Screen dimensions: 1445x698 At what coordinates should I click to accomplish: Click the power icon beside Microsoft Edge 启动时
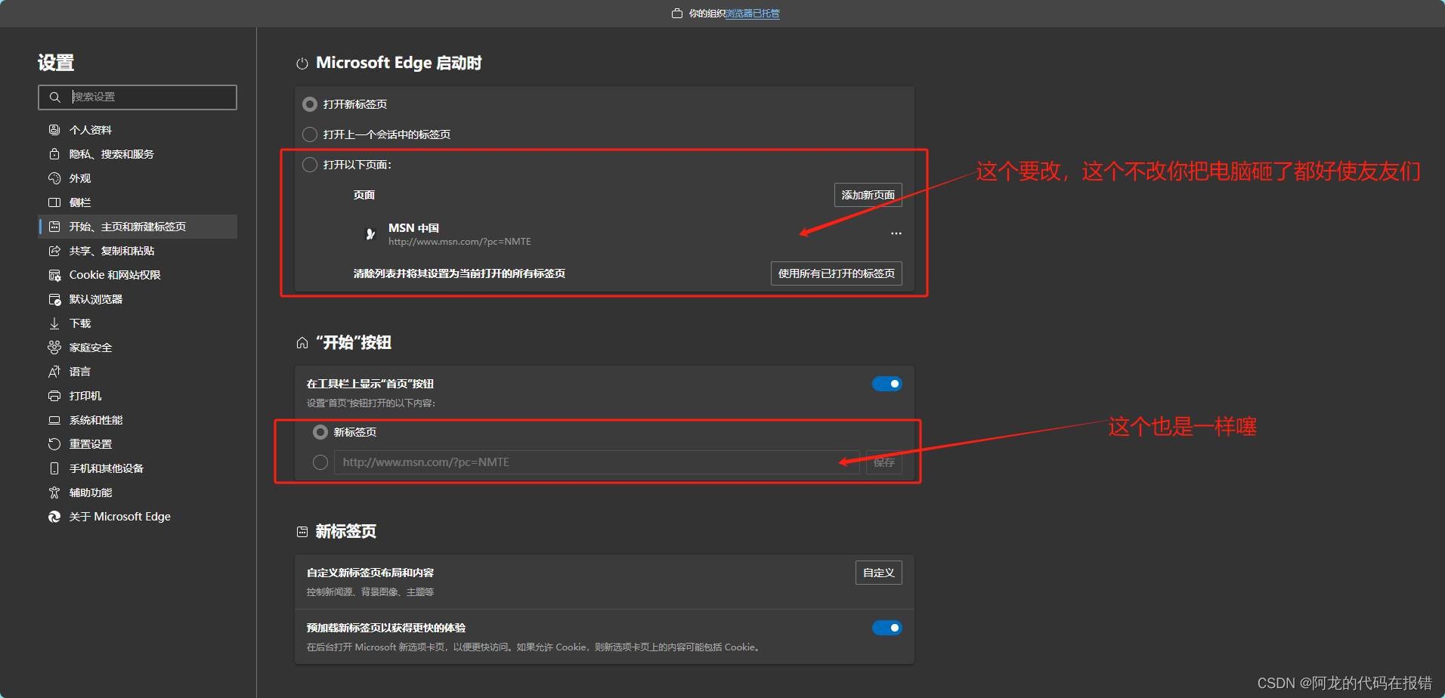302,63
